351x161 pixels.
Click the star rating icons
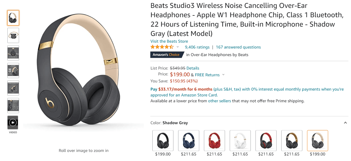162,47
